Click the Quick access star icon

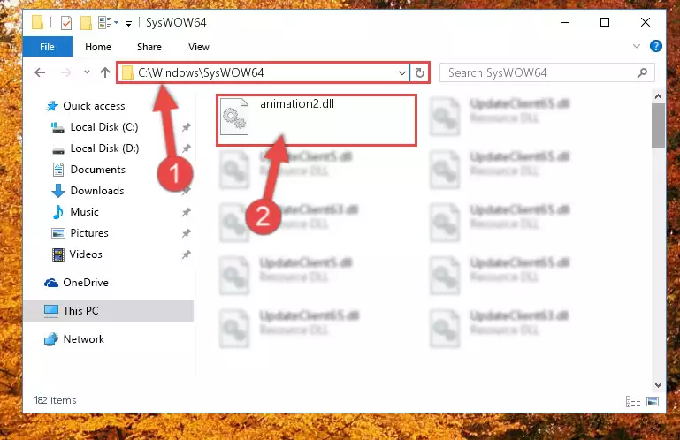tap(52, 106)
